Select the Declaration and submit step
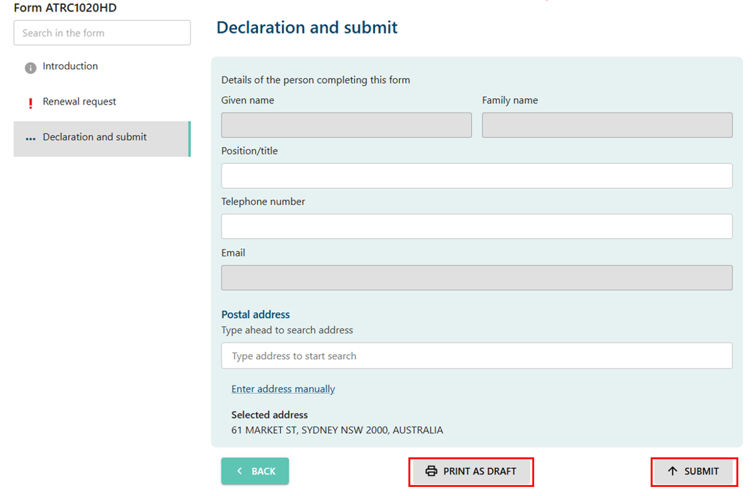The width and height of the screenshot is (756, 496). pyautogui.click(x=96, y=137)
